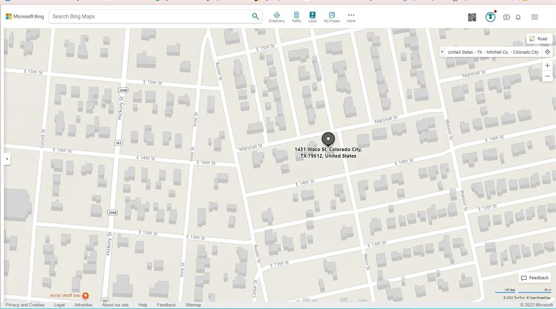556x309 pixels.
Task: Open the user profile avatar
Action: (x=490, y=17)
